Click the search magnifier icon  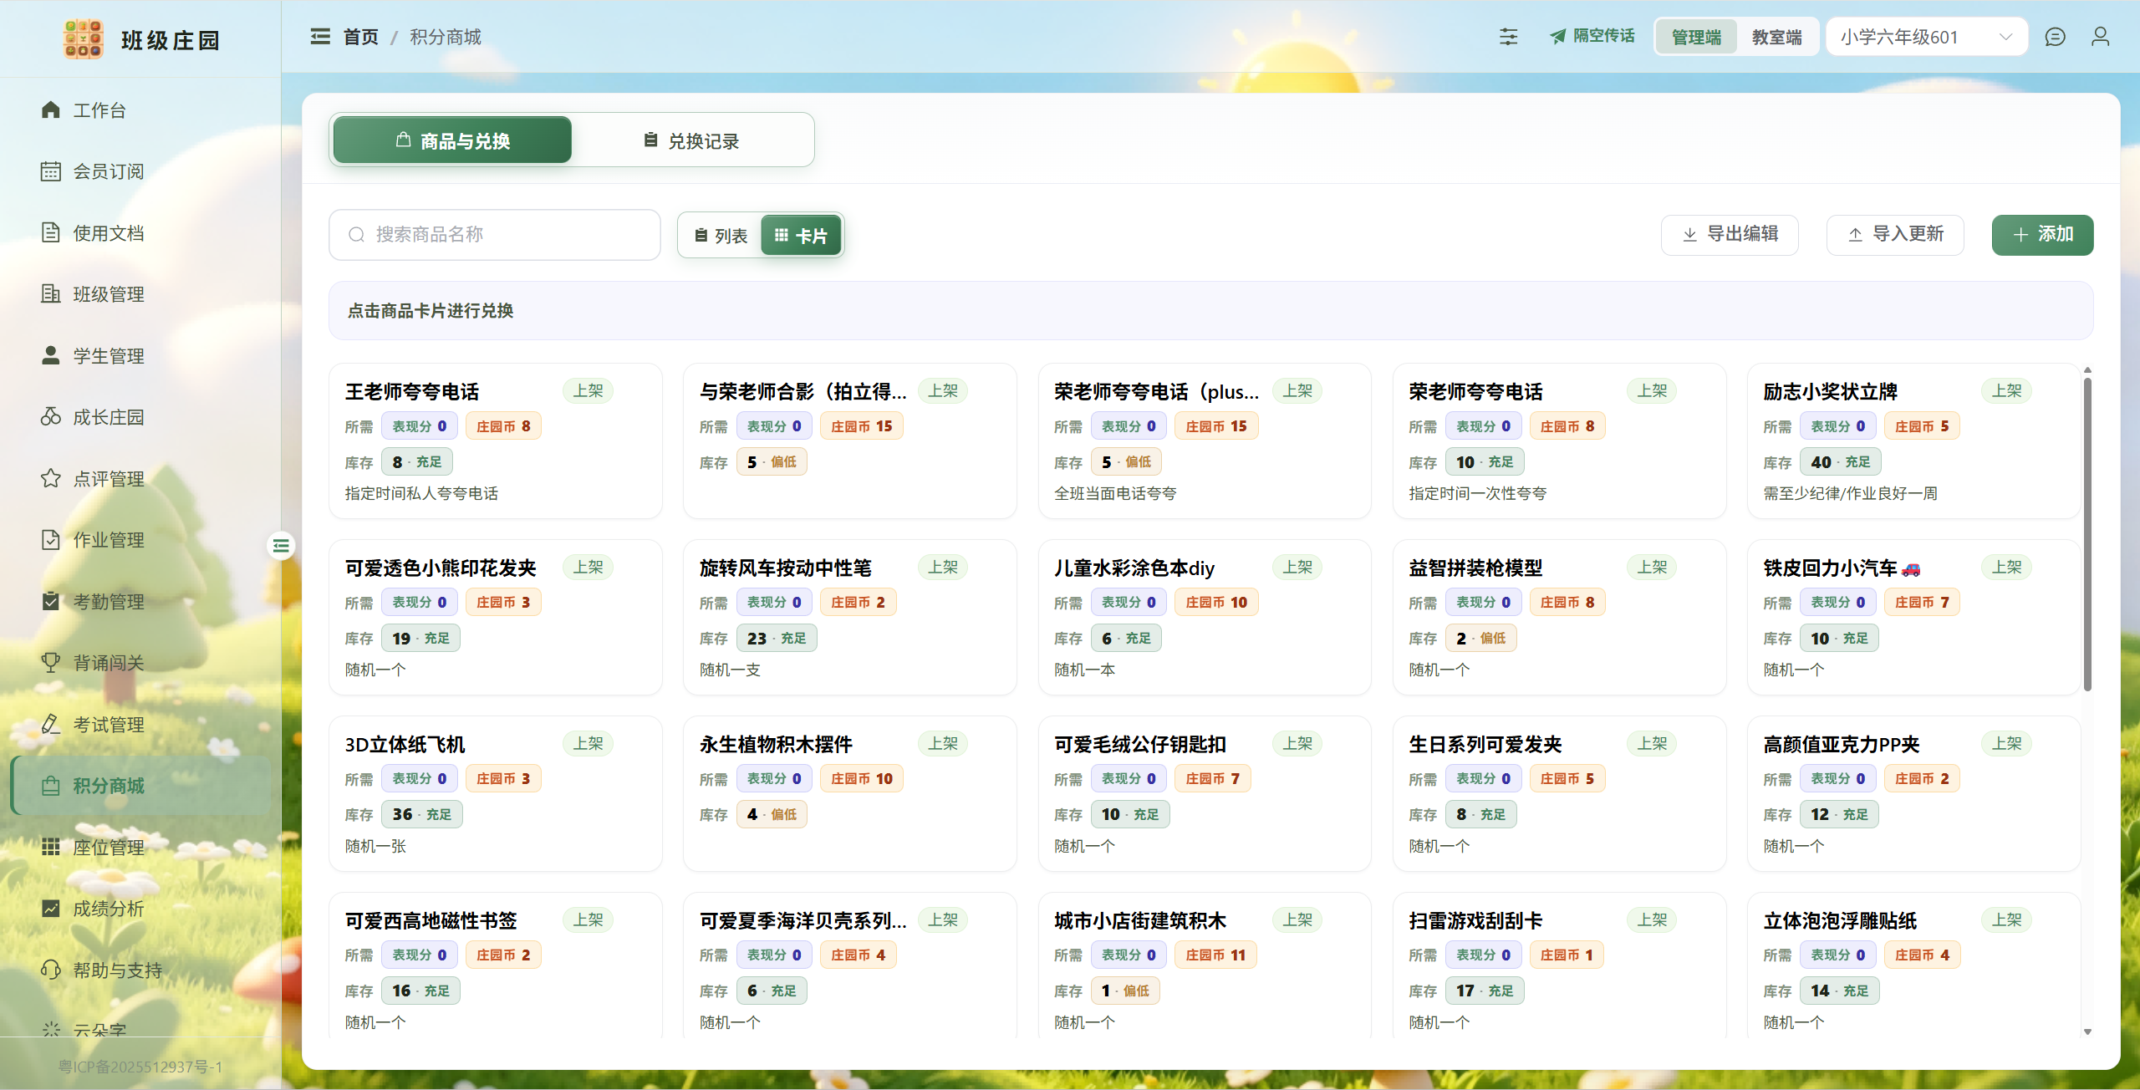[357, 235]
